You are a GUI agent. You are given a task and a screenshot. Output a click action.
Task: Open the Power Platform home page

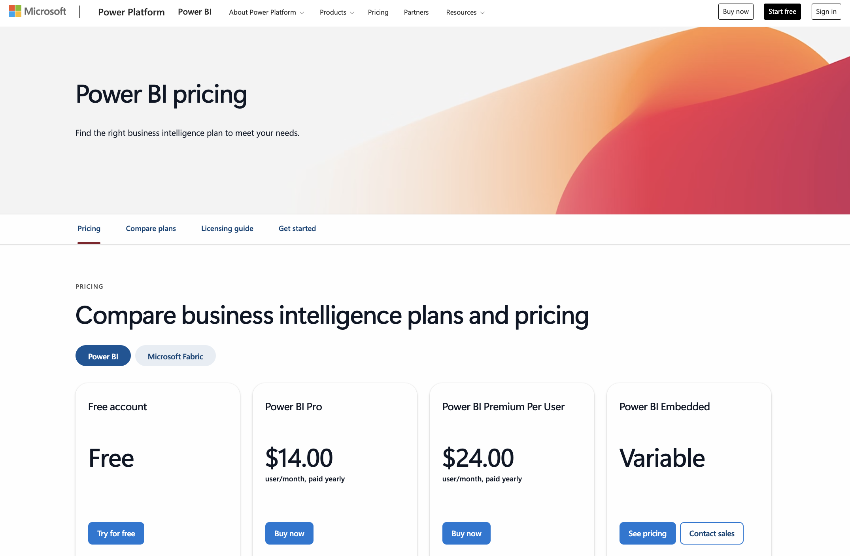(131, 12)
